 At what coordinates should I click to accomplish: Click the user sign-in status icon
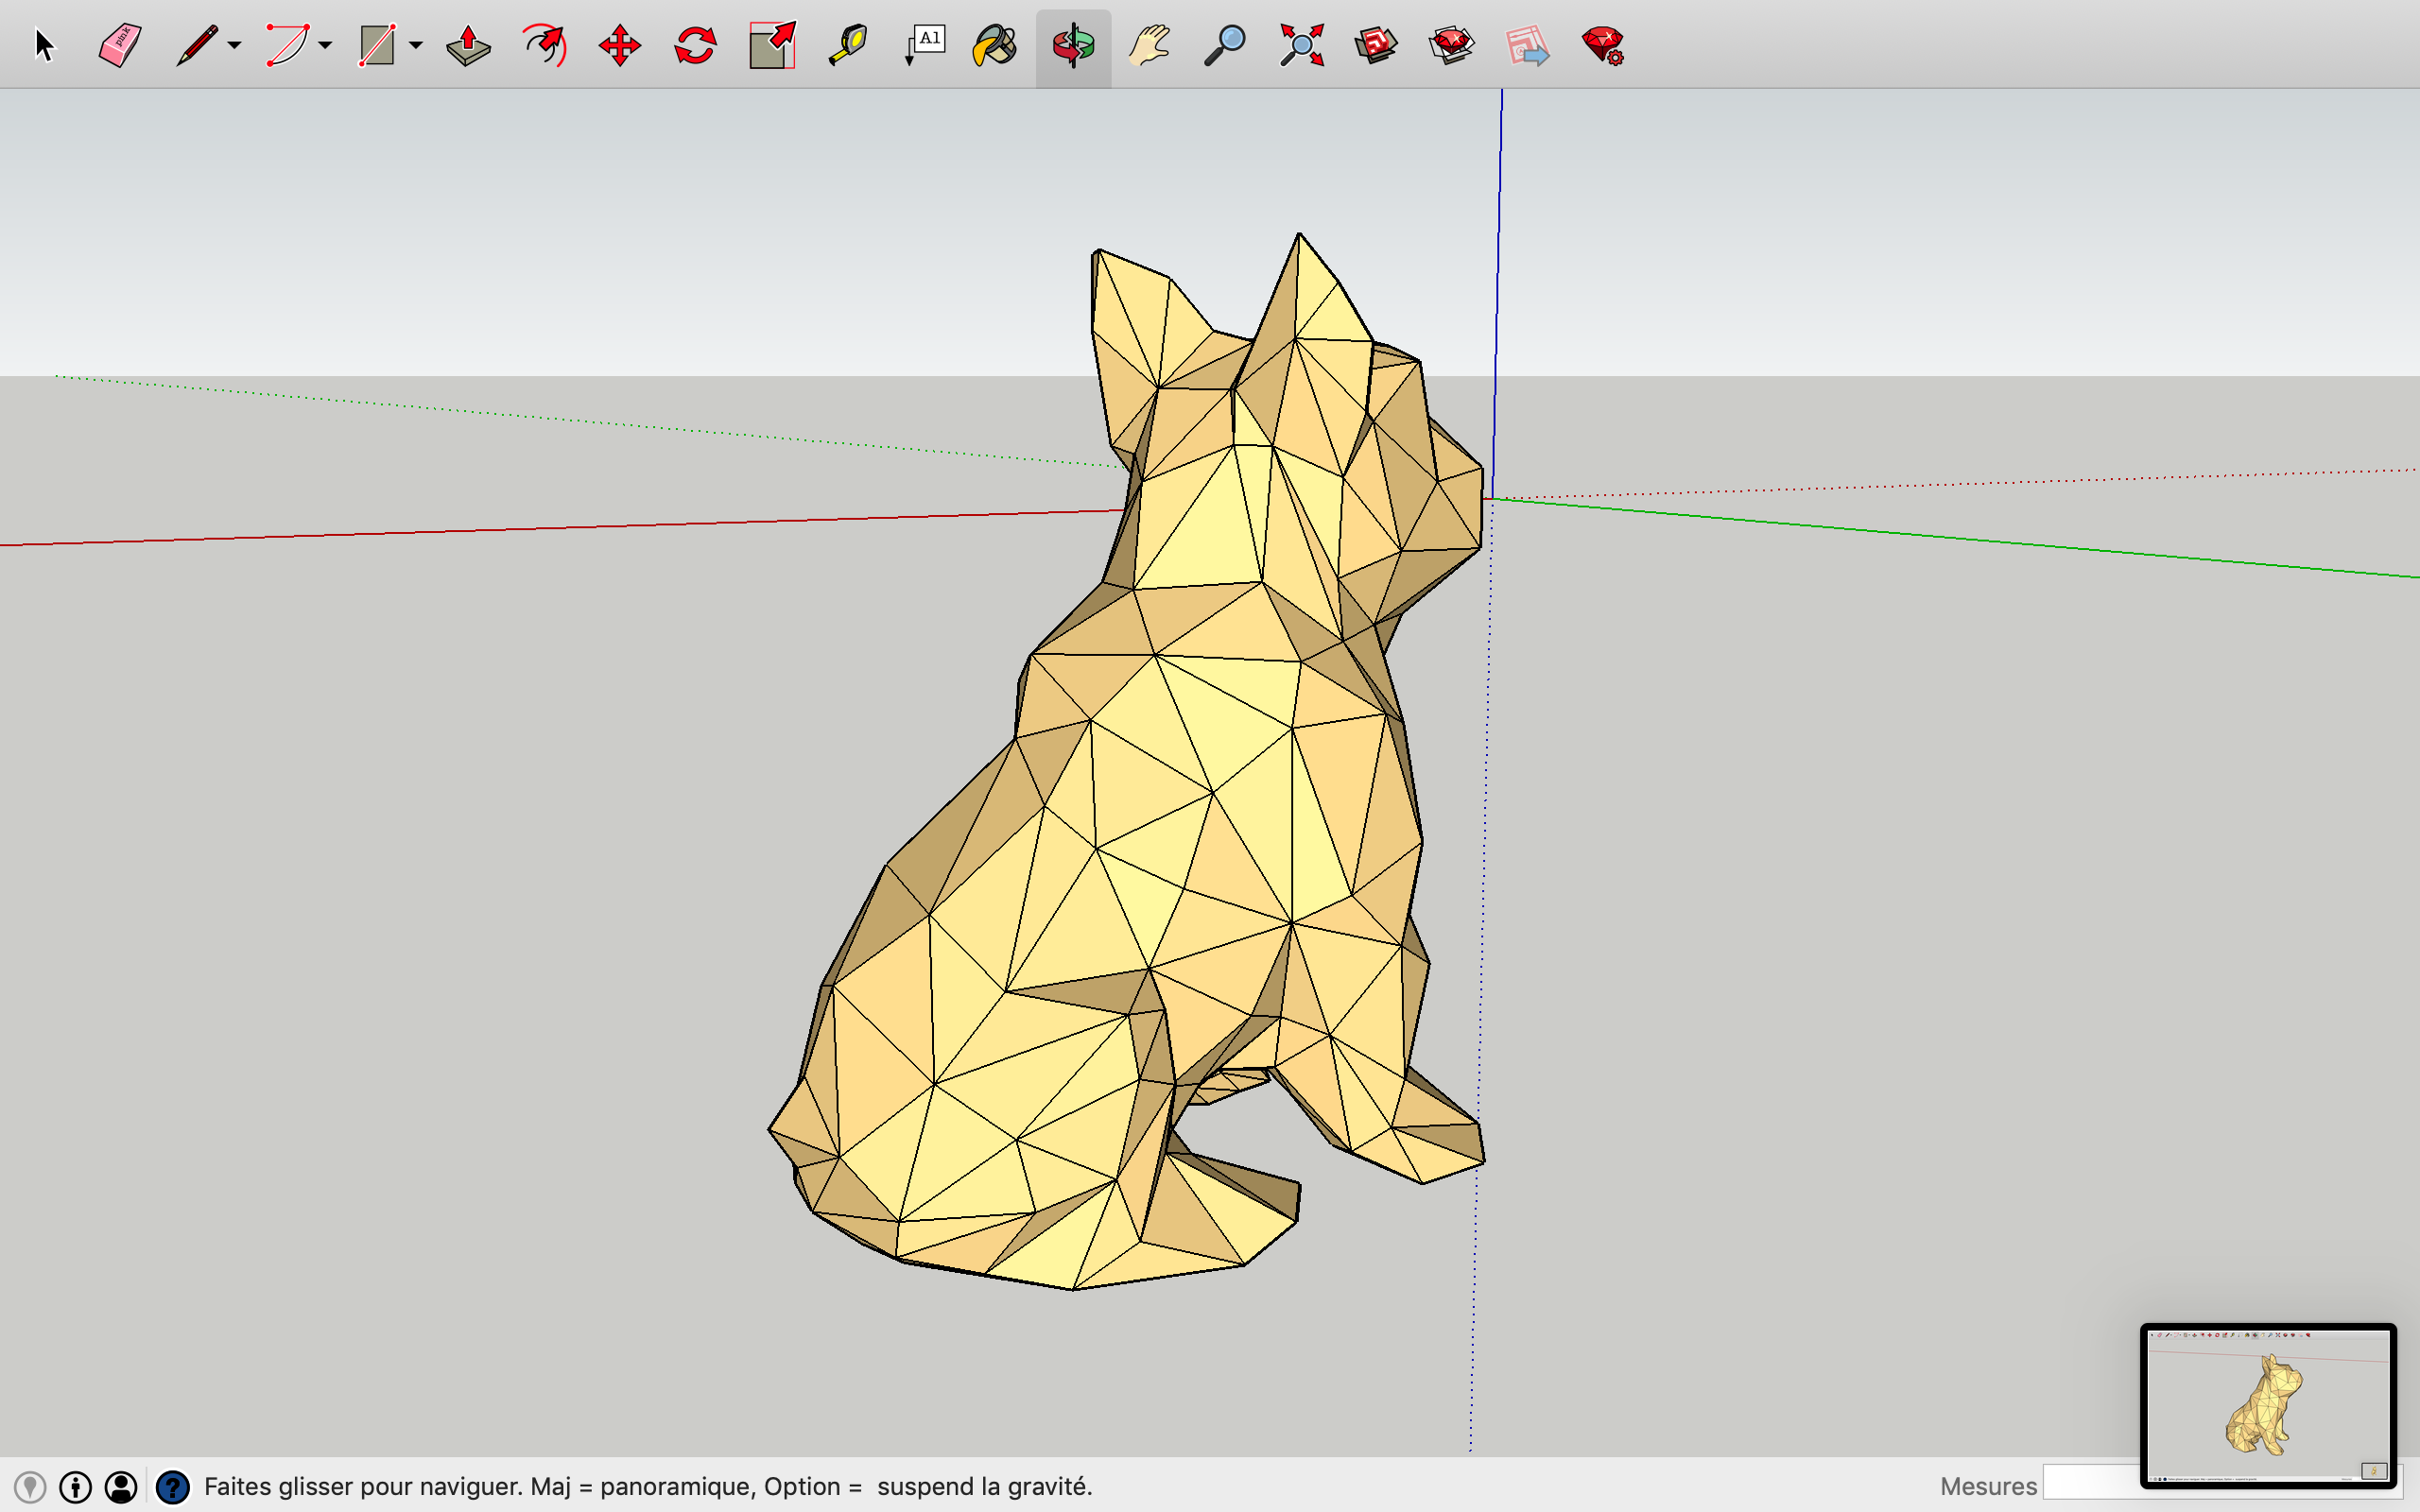point(121,1487)
